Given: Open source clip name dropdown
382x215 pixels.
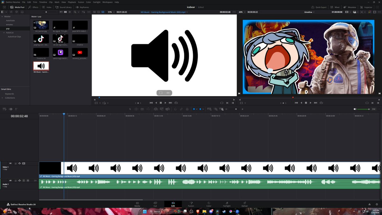Looking at the screenshot, I should 164,12.
